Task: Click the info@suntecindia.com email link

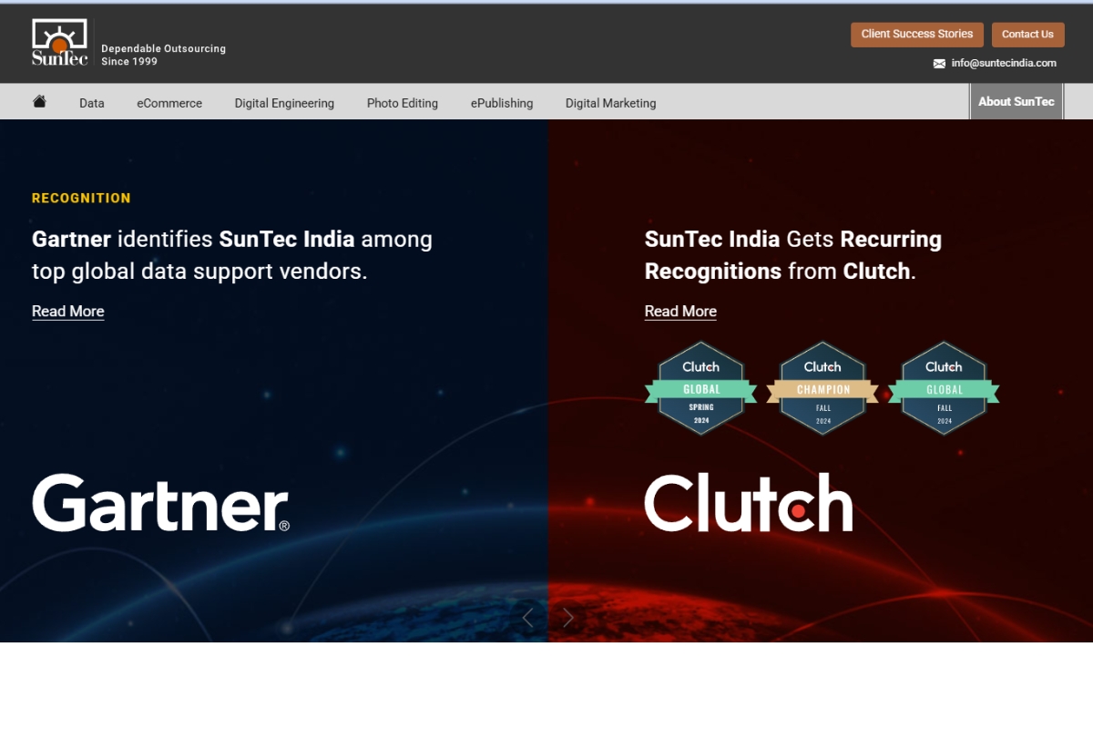Action: click(x=1003, y=63)
